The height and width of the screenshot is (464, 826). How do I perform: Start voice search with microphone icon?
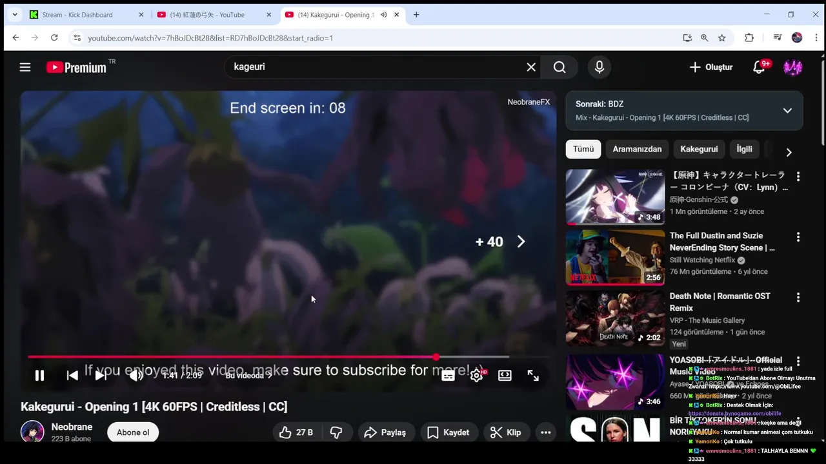[x=599, y=67]
